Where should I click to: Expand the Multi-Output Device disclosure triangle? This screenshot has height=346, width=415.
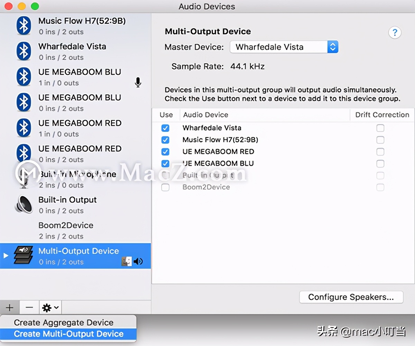[6, 256]
